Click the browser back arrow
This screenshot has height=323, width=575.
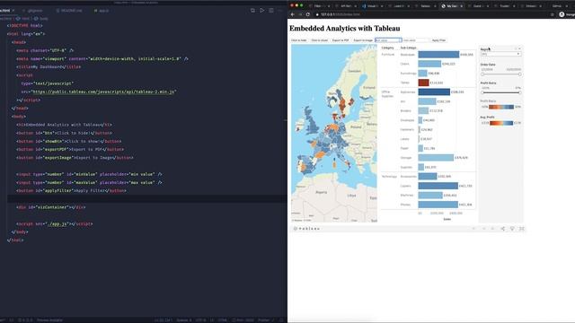coord(293,14)
